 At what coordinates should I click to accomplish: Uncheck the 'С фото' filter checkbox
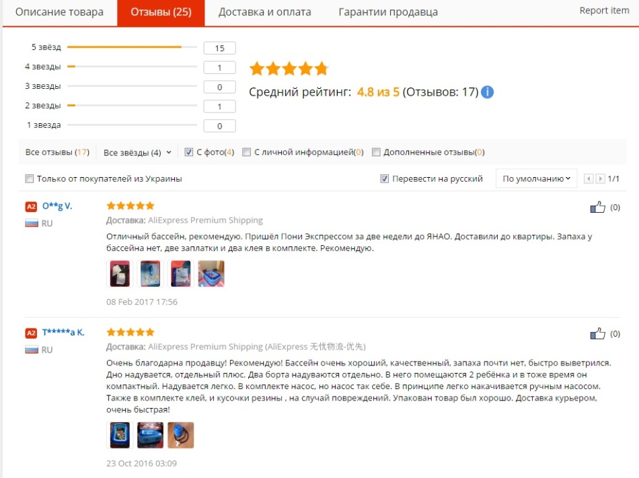click(189, 152)
